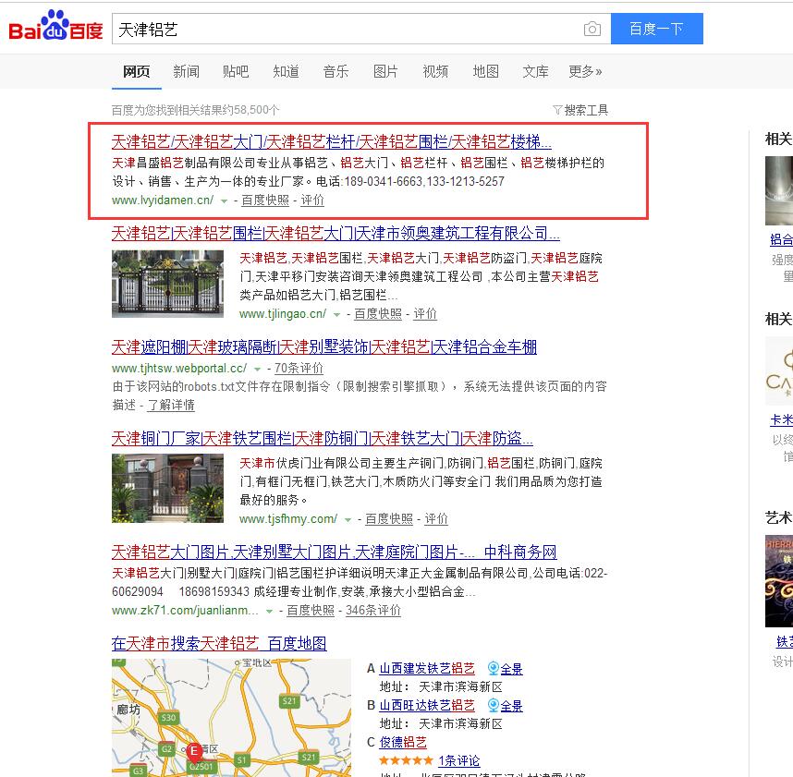Open 百度快照 for the zk71.com result
This screenshot has width=793, height=777.
[x=311, y=610]
